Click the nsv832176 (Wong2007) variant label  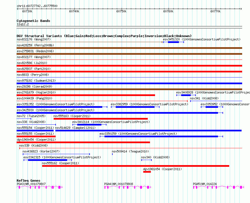point(34,39)
